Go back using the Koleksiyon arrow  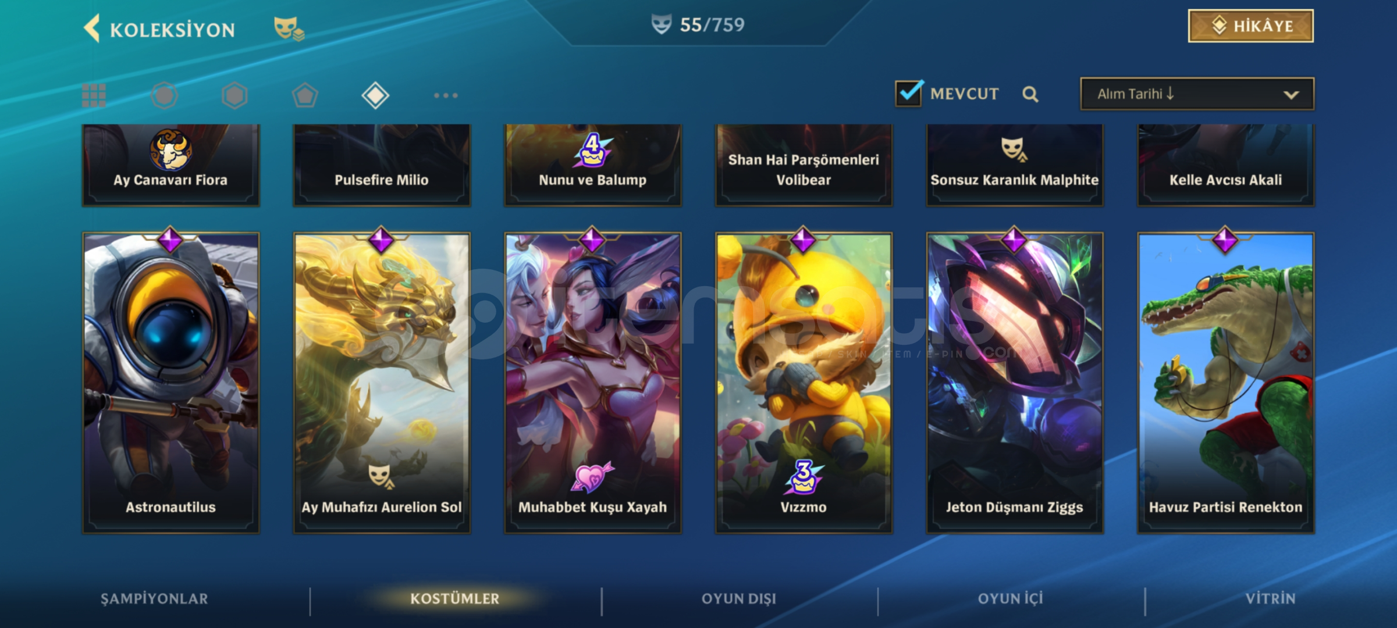[x=92, y=28]
